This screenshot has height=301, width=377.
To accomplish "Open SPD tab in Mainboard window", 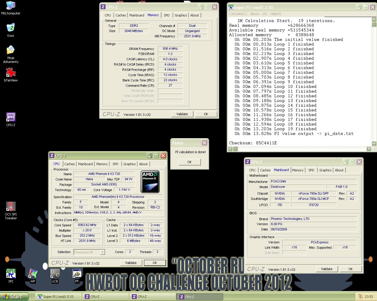I will (311, 170).
